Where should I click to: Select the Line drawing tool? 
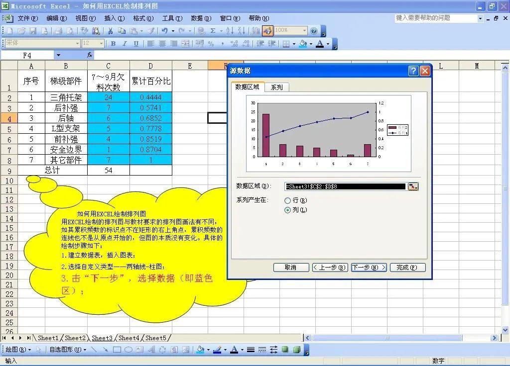tap(94, 350)
